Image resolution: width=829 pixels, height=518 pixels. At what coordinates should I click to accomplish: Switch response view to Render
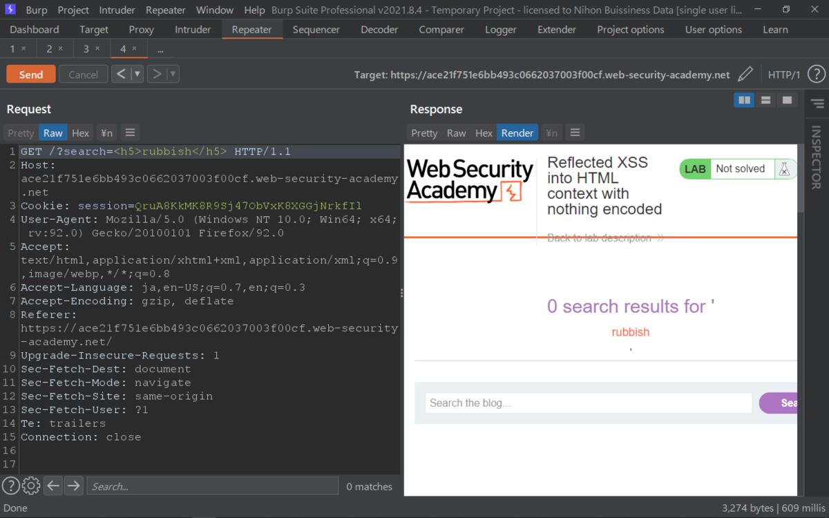517,133
